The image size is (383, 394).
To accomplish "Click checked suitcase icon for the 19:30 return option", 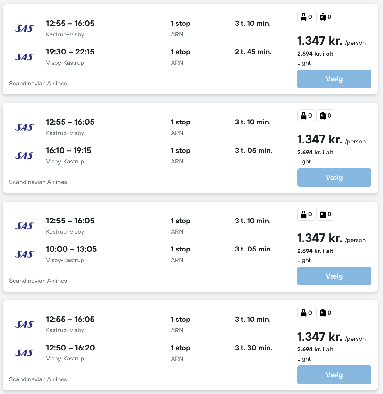I will point(323,17).
